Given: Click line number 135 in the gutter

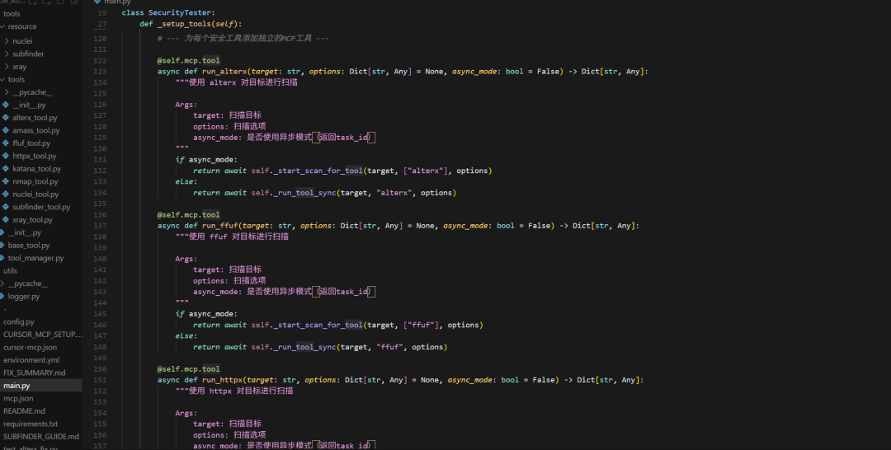Looking at the screenshot, I should point(100,204).
